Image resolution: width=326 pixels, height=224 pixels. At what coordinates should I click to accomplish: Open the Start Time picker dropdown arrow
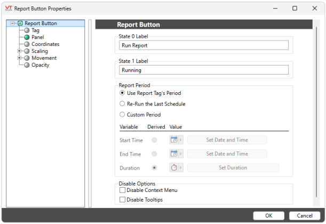coord(181,140)
